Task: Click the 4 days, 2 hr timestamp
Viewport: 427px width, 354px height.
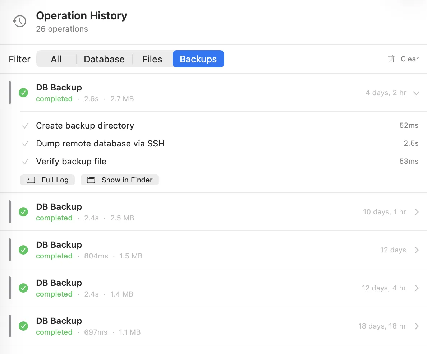Action: (x=386, y=93)
